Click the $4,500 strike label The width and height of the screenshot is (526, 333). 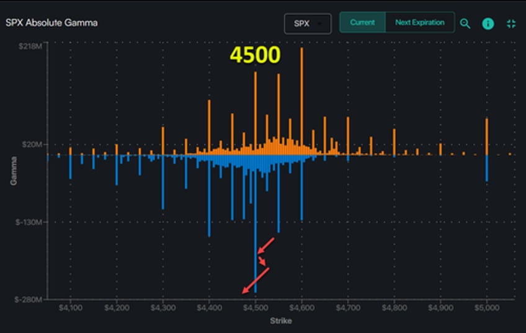pyautogui.click(x=256, y=308)
